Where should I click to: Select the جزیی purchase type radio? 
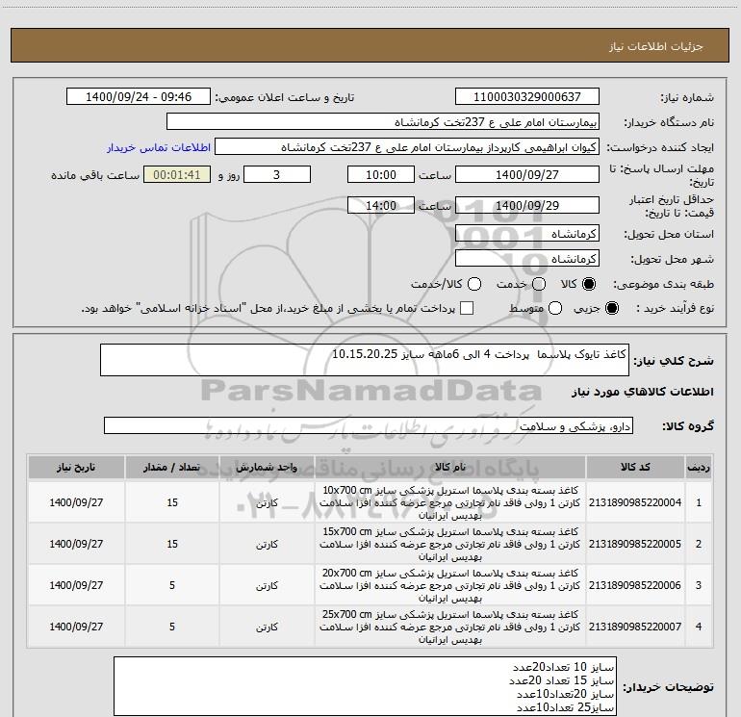611,308
